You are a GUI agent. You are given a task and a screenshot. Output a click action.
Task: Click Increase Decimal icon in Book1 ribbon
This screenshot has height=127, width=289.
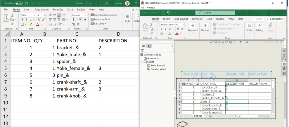coord(74,24)
